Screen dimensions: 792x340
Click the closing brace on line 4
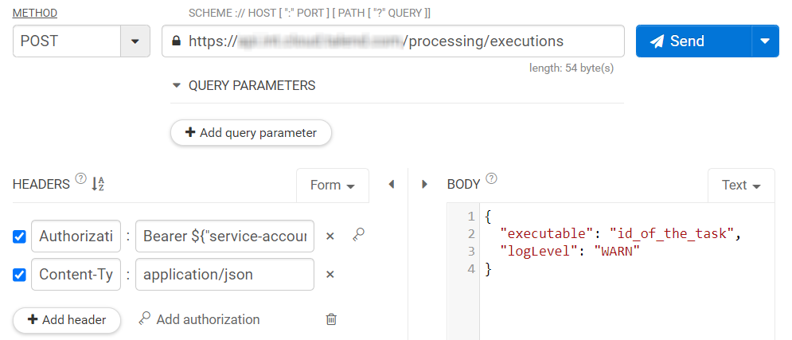pos(488,269)
